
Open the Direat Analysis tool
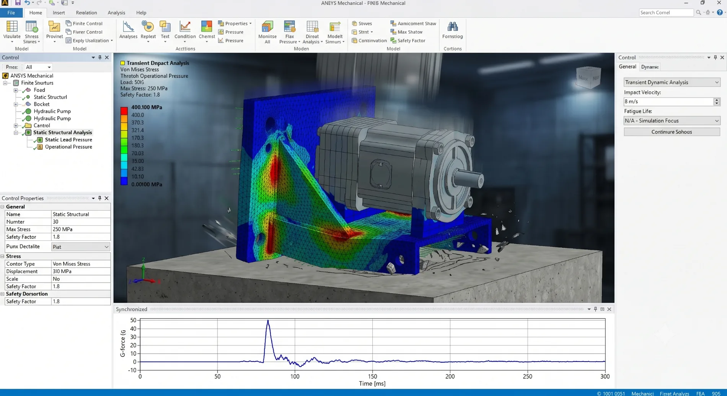point(312,32)
